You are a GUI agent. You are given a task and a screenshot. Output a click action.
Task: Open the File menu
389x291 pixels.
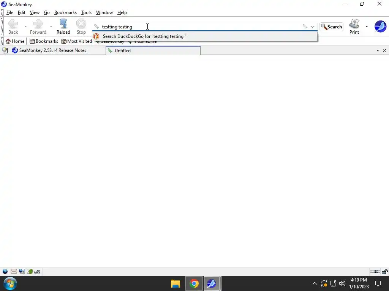(9, 13)
